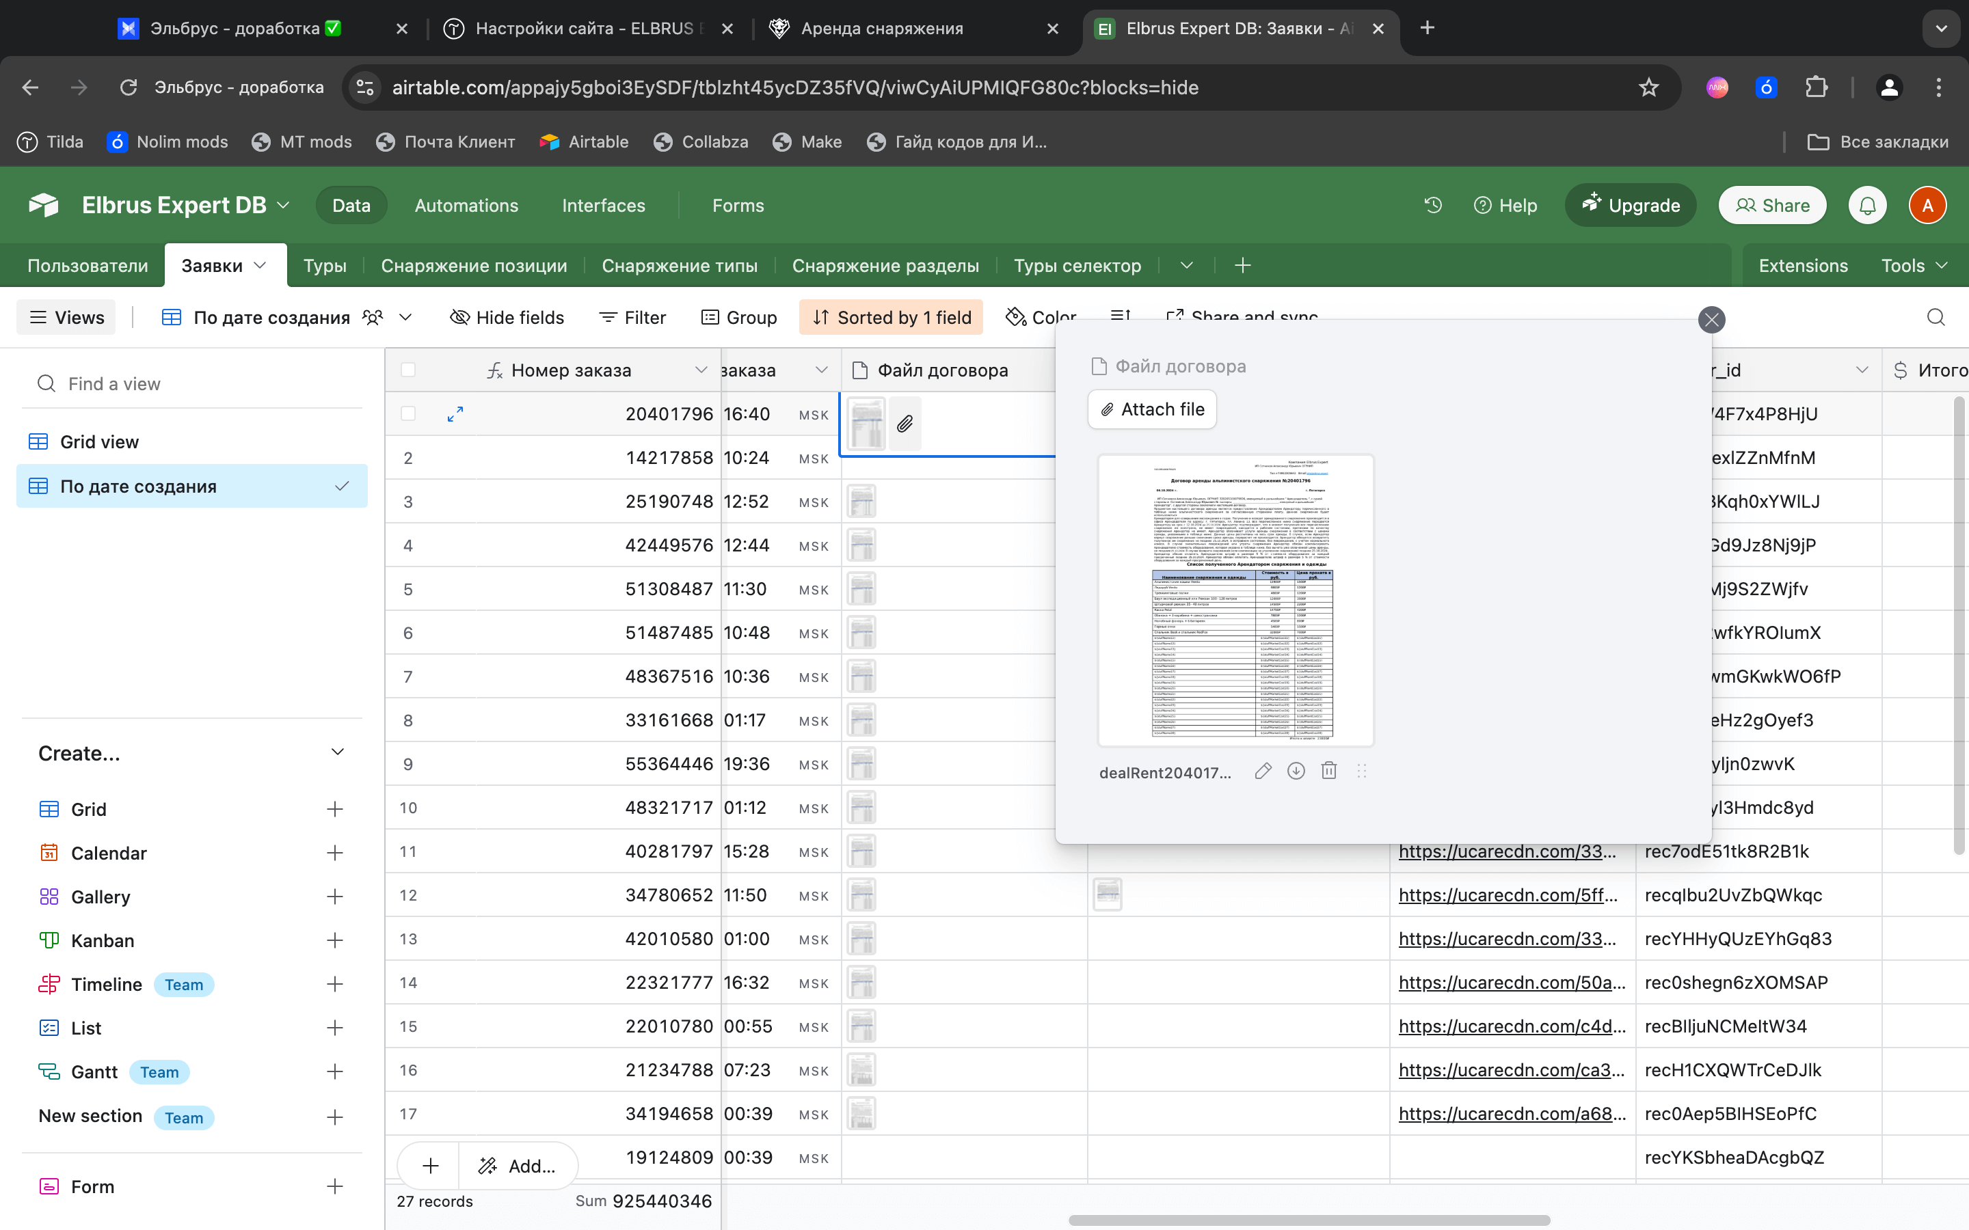Open browser tab search chevron
Screen dimensions: 1969x1230
(x=1942, y=29)
